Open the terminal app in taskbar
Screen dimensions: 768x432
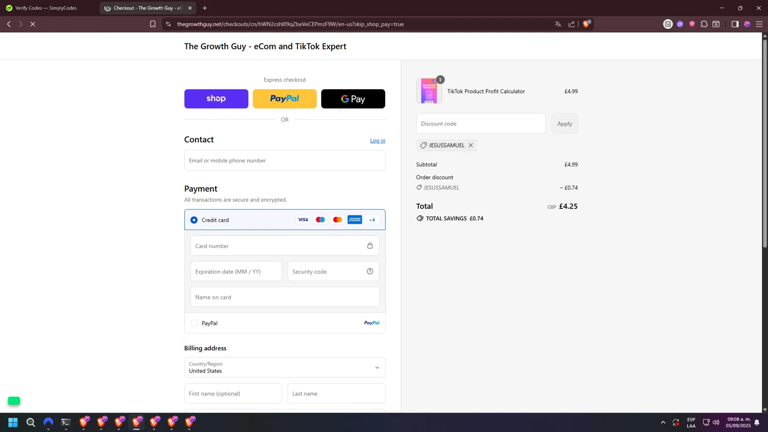point(66,422)
